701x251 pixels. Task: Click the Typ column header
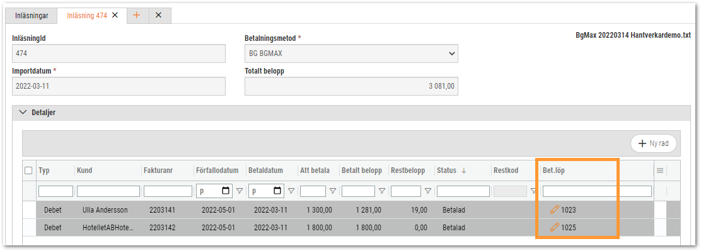click(44, 170)
